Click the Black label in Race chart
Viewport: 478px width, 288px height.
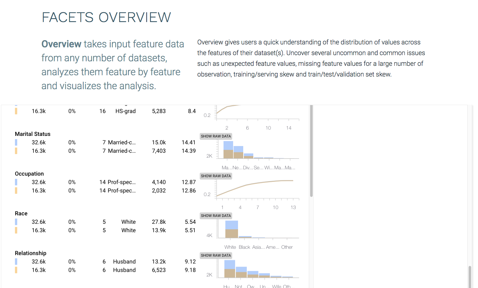click(244, 247)
